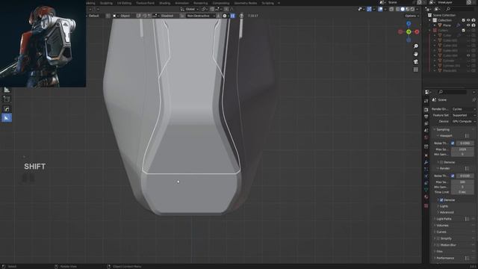Click the properties editor search field
Screen dimensions: 478x269
coord(453,92)
